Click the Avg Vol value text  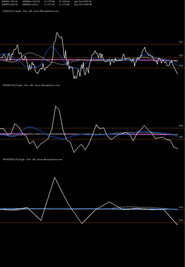tap(83, 1)
